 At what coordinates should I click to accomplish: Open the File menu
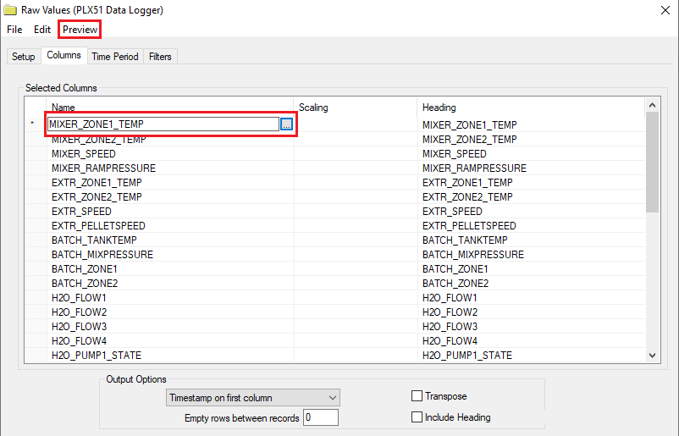click(x=14, y=30)
